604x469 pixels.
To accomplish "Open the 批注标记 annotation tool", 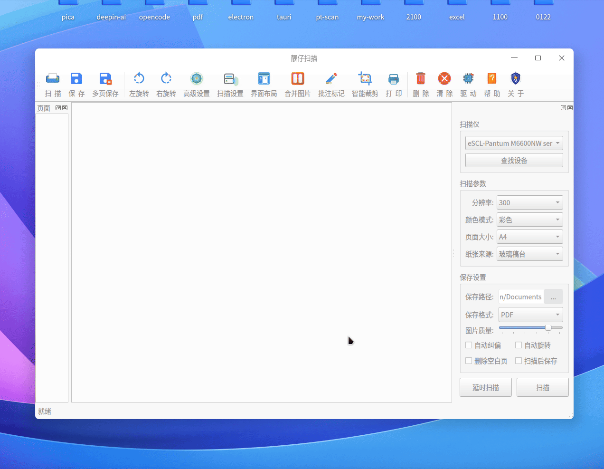I will point(331,79).
